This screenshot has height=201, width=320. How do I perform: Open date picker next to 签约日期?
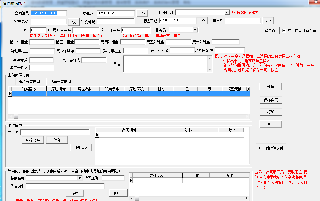click(x=142, y=13)
